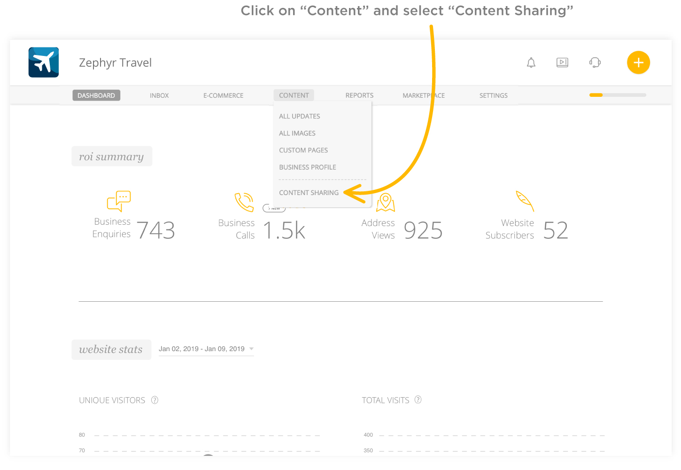Click the Website Subscribers feather icon

525,201
